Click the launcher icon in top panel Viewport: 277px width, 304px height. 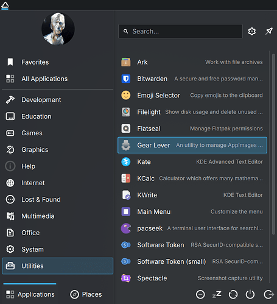(x=5, y=5)
